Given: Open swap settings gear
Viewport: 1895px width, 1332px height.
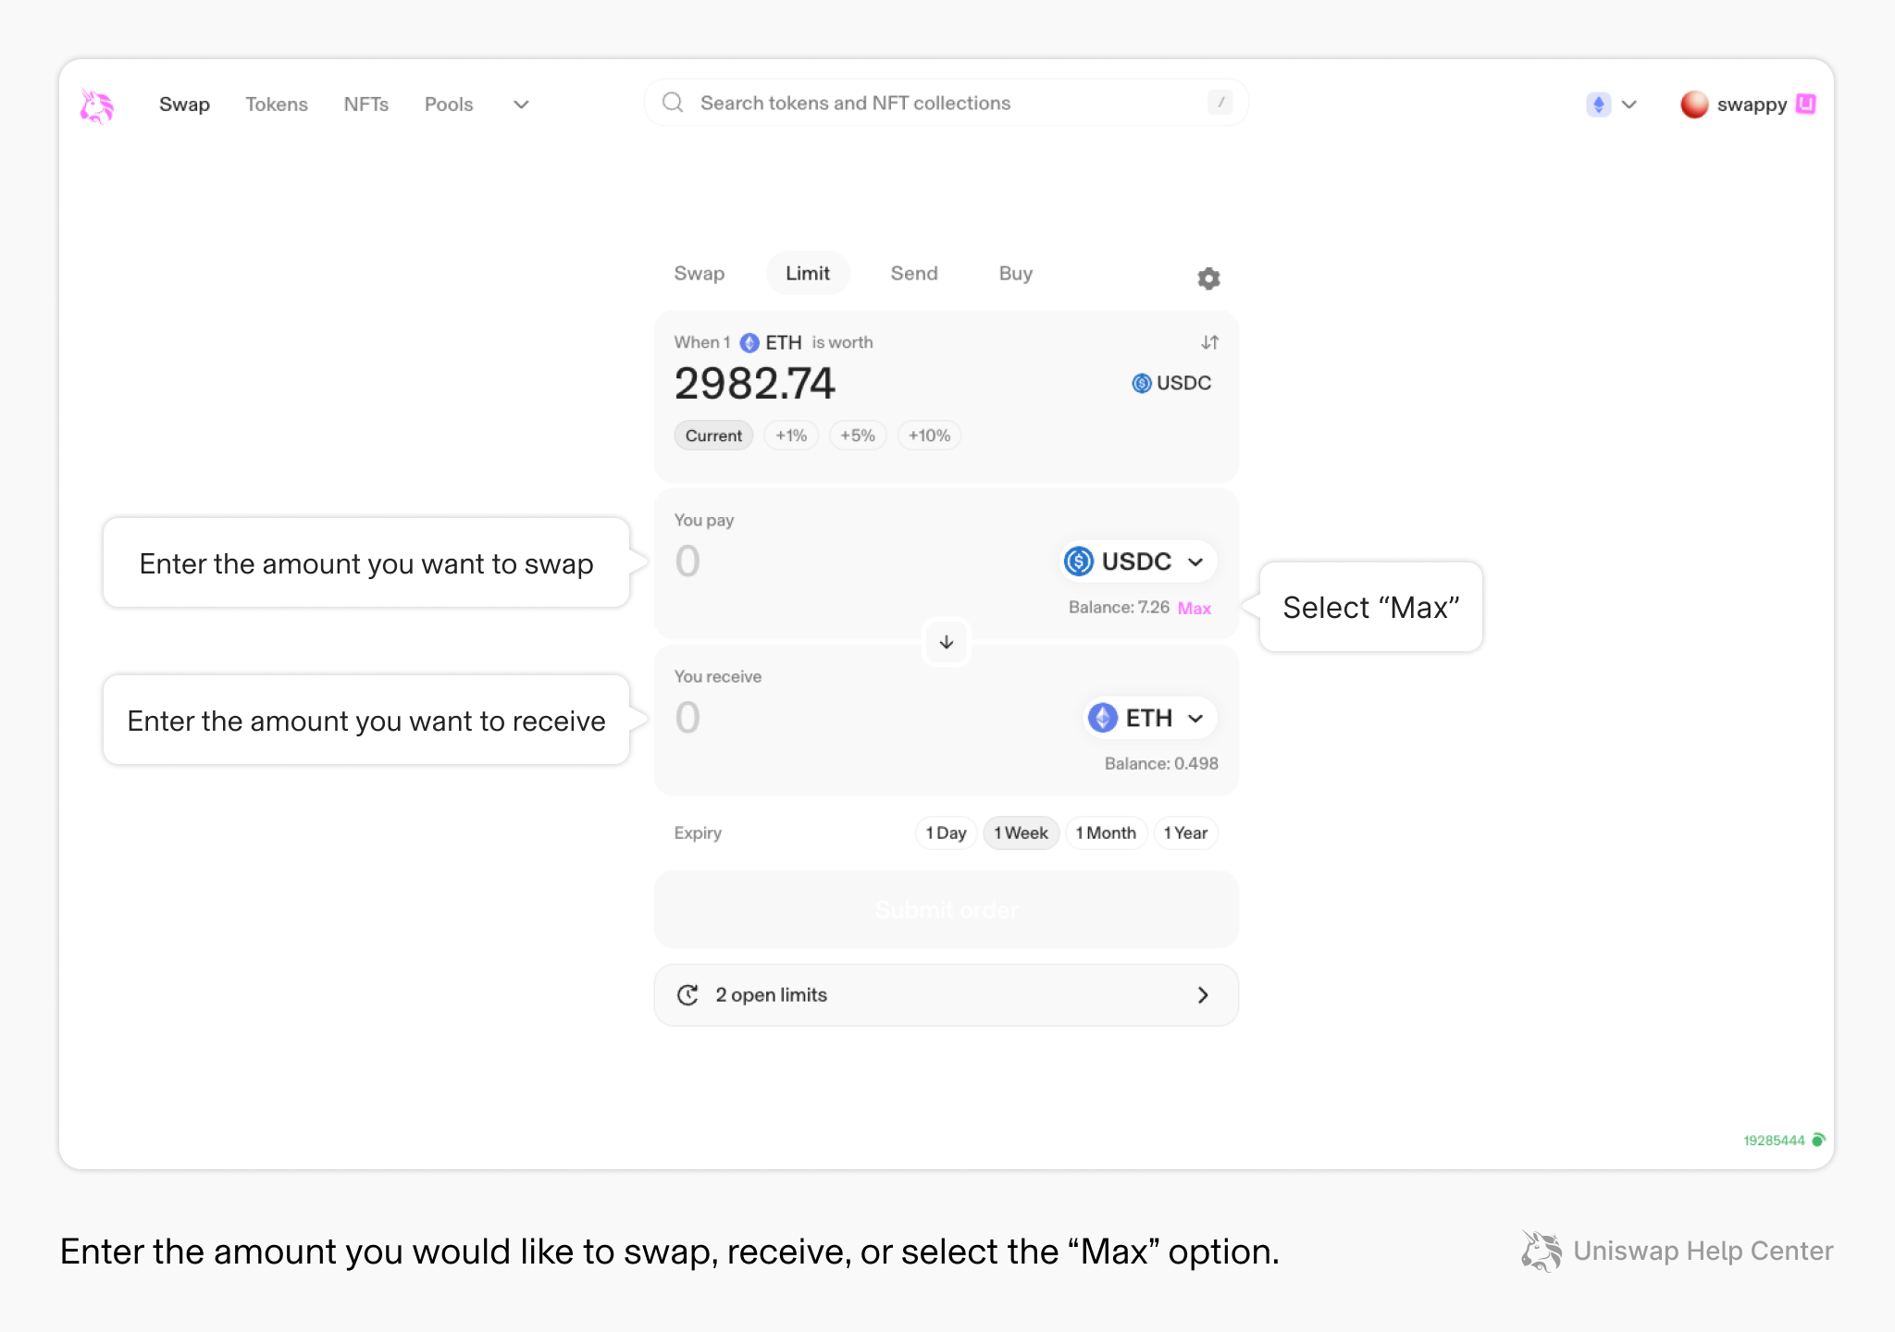Looking at the screenshot, I should [1208, 278].
